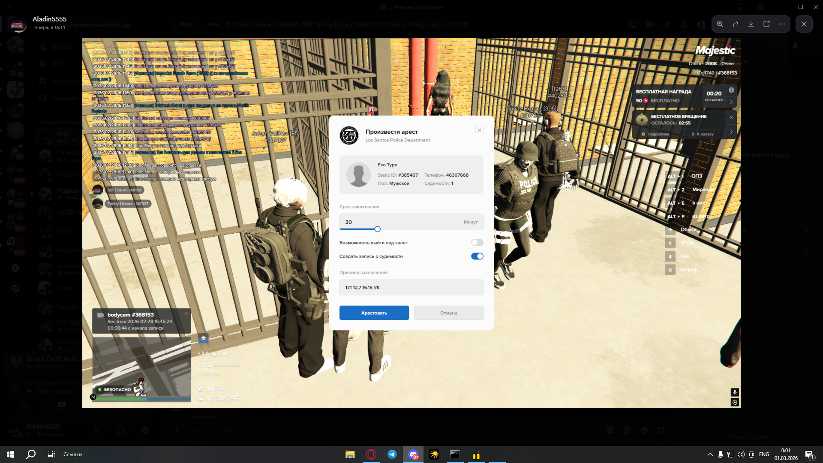Open the image in browser icon
This screenshot has width=823, height=463.
click(x=766, y=24)
